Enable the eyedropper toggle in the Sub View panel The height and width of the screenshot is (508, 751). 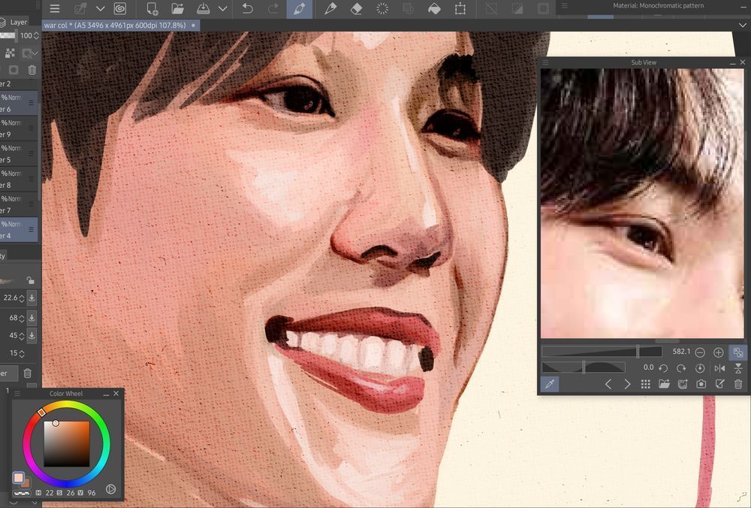point(550,383)
